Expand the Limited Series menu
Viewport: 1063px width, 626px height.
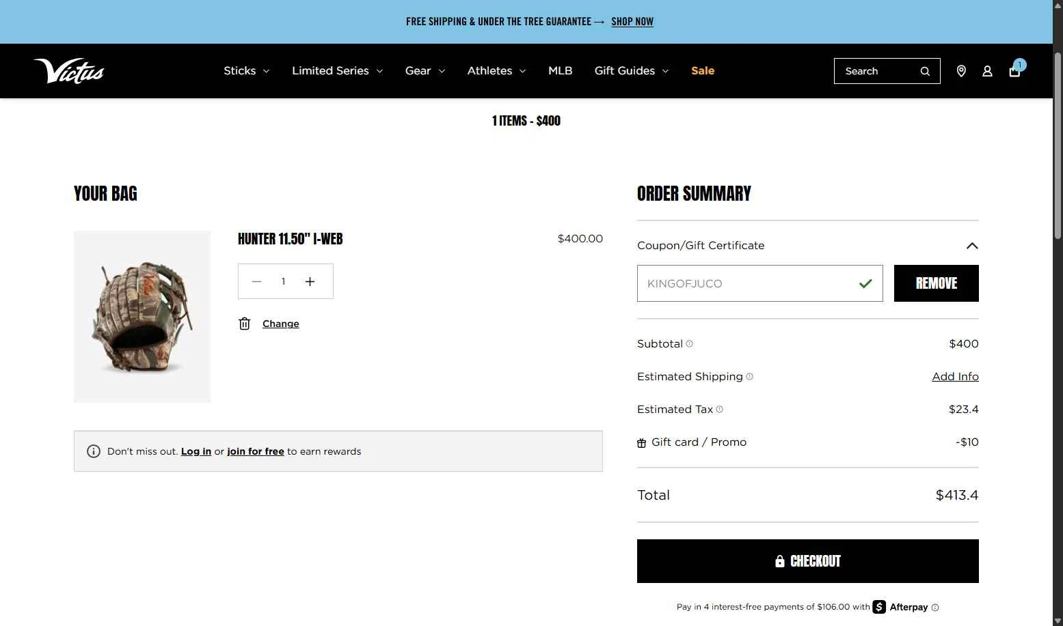click(338, 71)
